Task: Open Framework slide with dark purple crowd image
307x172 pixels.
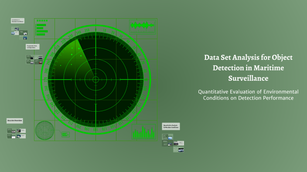Action: tap(38, 57)
